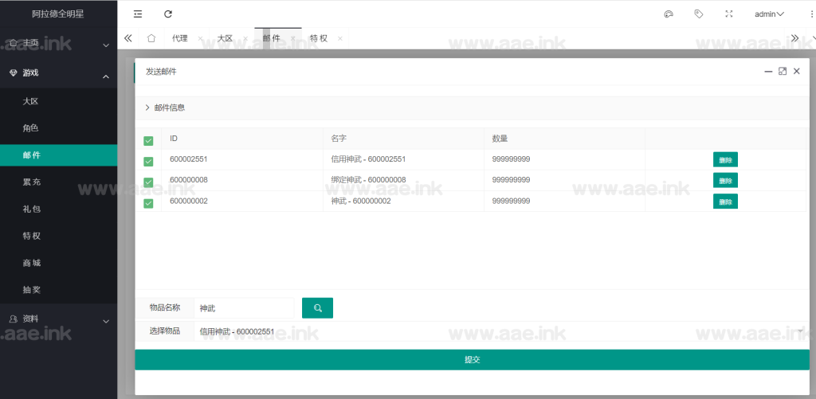Click the sidebar collapse menu icon
816x399 pixels.
tap(139, 14)
